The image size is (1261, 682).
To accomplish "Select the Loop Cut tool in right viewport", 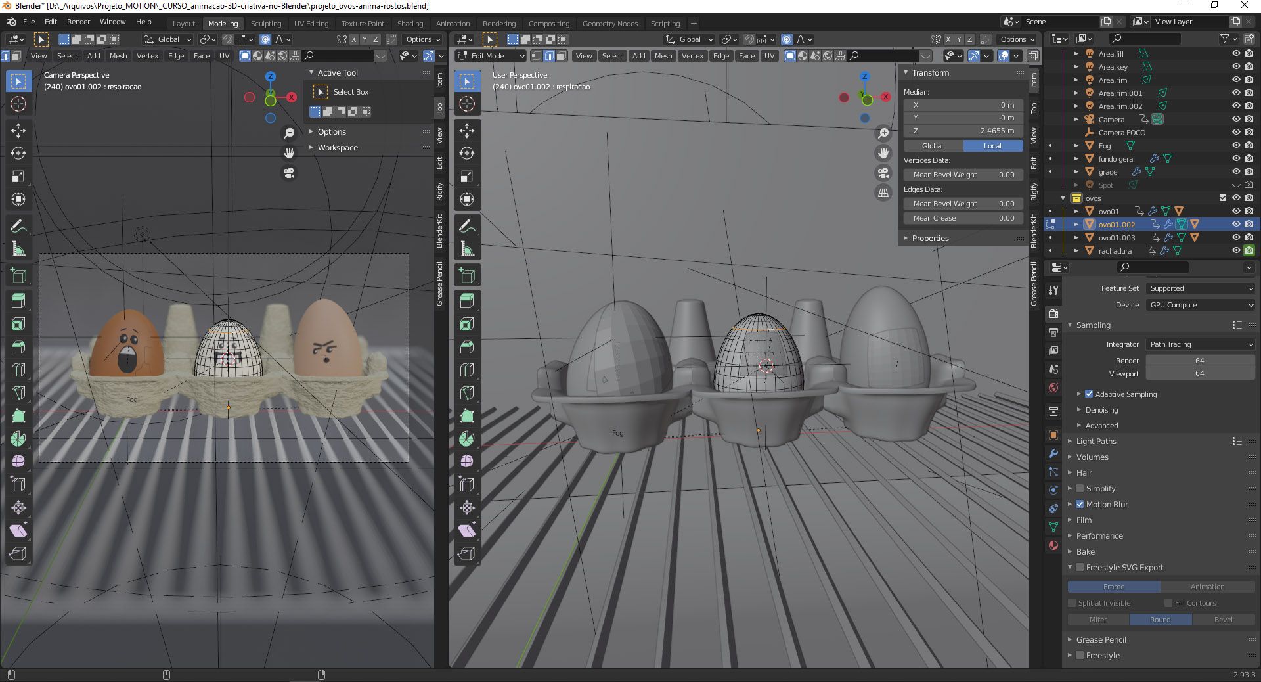I will coord(467,370).
